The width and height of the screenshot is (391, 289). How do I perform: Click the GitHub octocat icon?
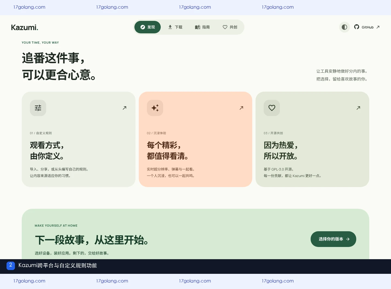357,27
